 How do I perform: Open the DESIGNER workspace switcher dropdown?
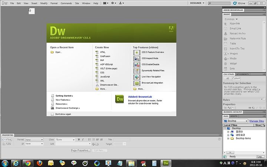click(x=197, y=3)
